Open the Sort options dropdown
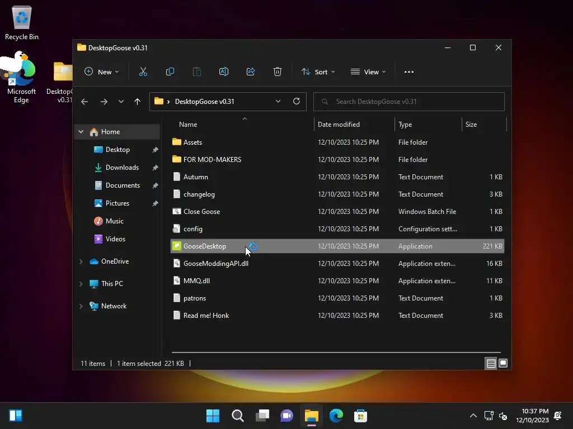This screenshot has height=429, width=573. [318, 72]
